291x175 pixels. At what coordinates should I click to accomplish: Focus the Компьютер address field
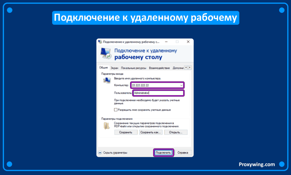[157, 86]
